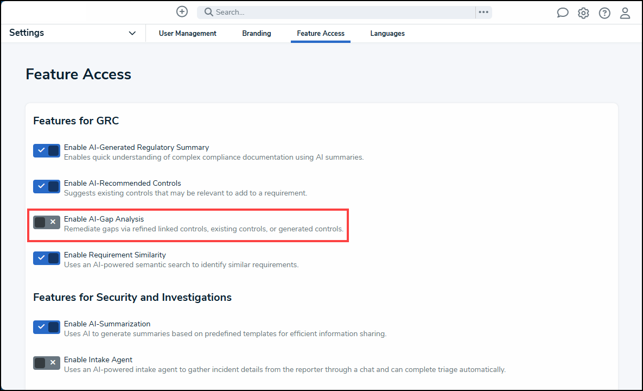643x391 pixels.
Task: Switch to the User Management tab
Action: click(x=187, y=34)
